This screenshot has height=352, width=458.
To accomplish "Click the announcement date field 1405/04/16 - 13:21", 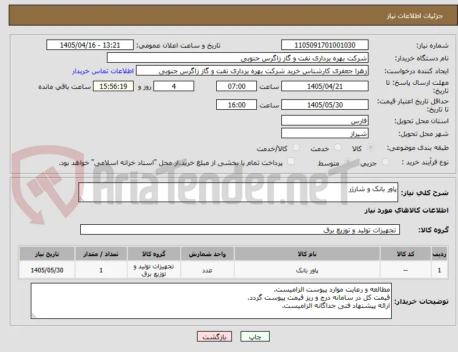I will [x=90, y=45].
